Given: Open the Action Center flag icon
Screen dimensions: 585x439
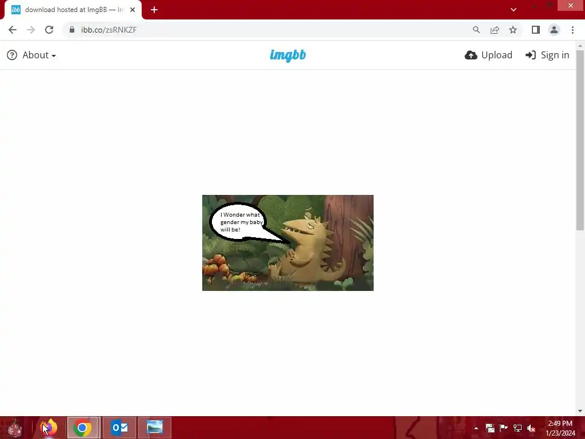Looking at the screenshot, I should click(504, 428).
